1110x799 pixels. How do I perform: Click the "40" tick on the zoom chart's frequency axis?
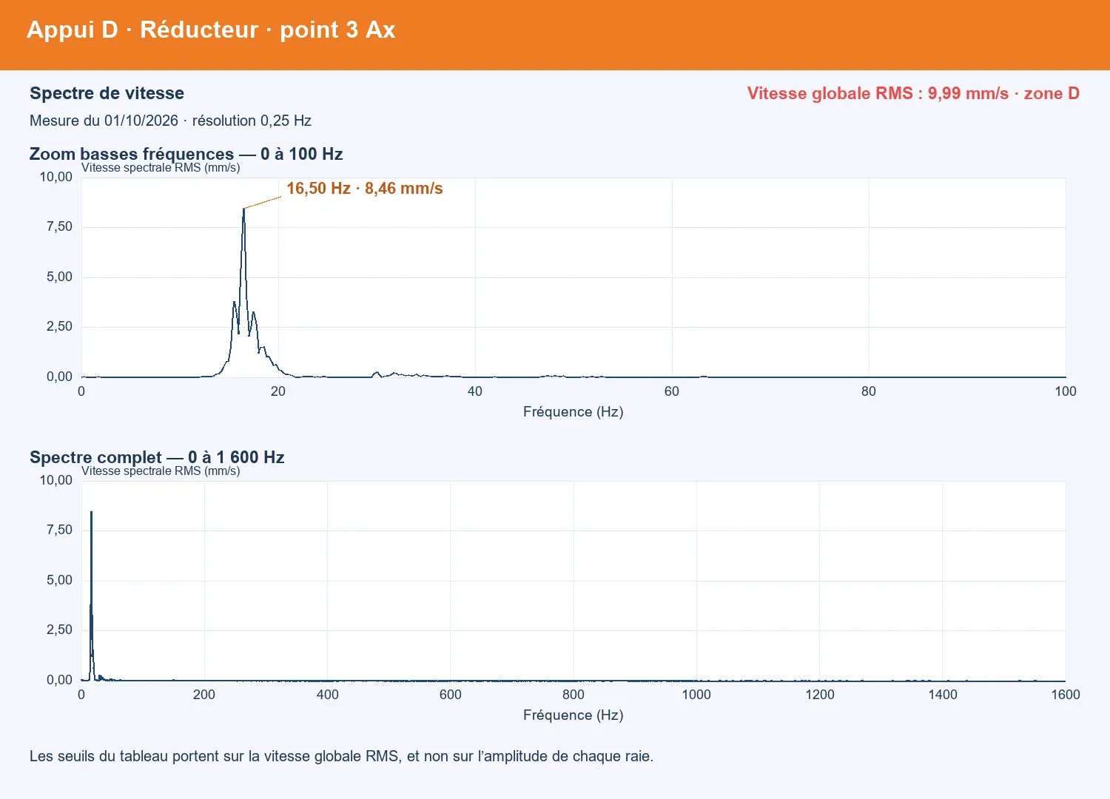[475, 391]
